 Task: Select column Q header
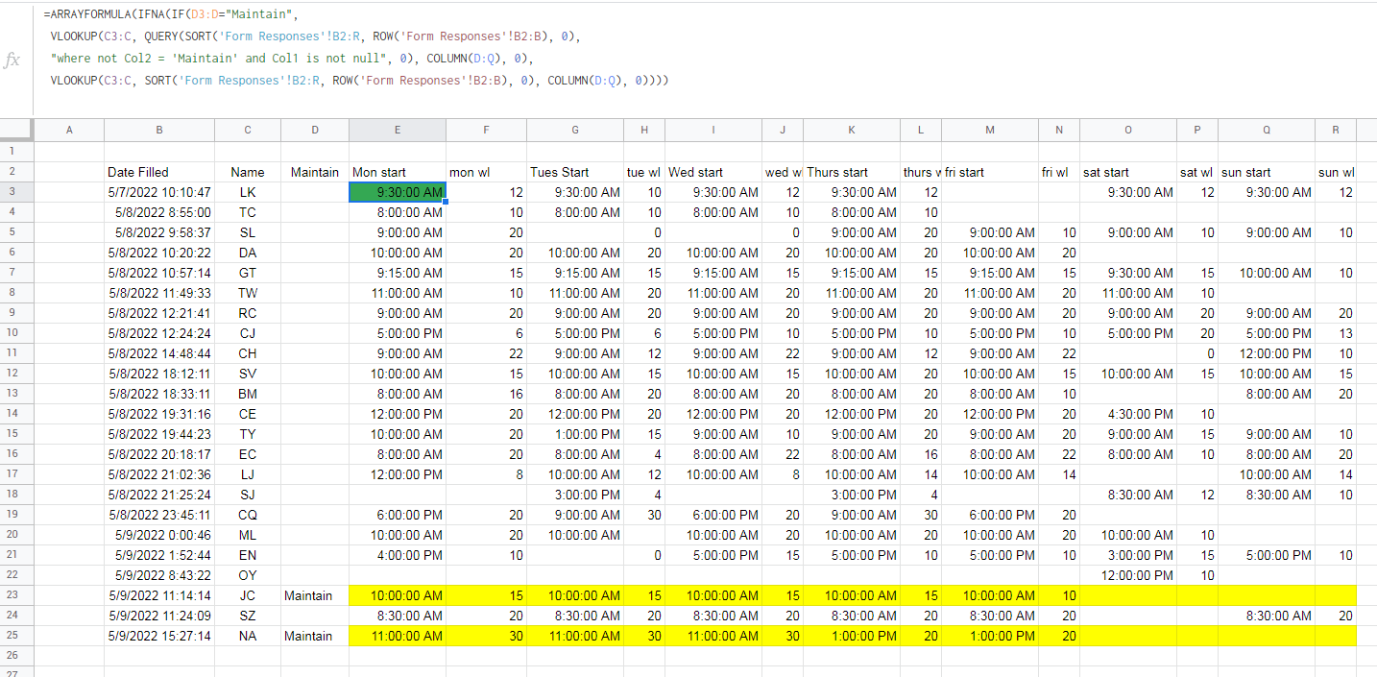tap(1267, 130)
